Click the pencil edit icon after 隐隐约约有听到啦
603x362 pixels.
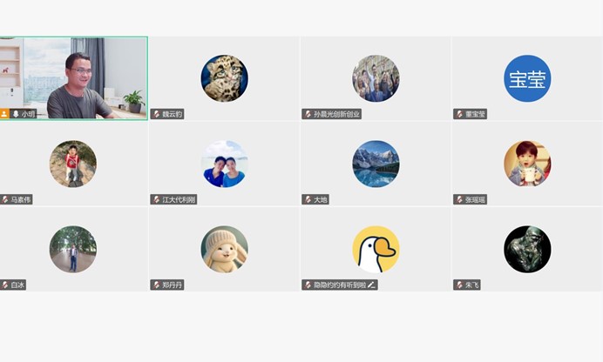pyautogui.click(x=371, y=285)
